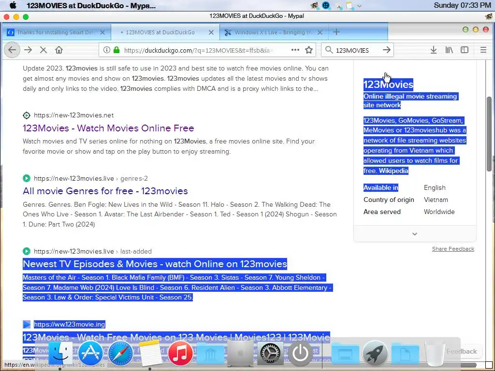Click the new-123movies.live last-added URL
This screenshot has width=495, height=371.
point(93,251)
